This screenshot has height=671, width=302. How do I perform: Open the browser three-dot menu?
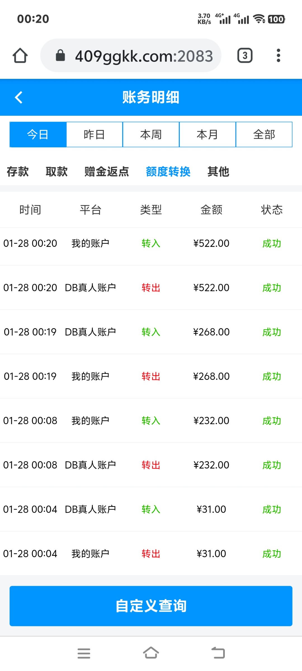point(278,55)
